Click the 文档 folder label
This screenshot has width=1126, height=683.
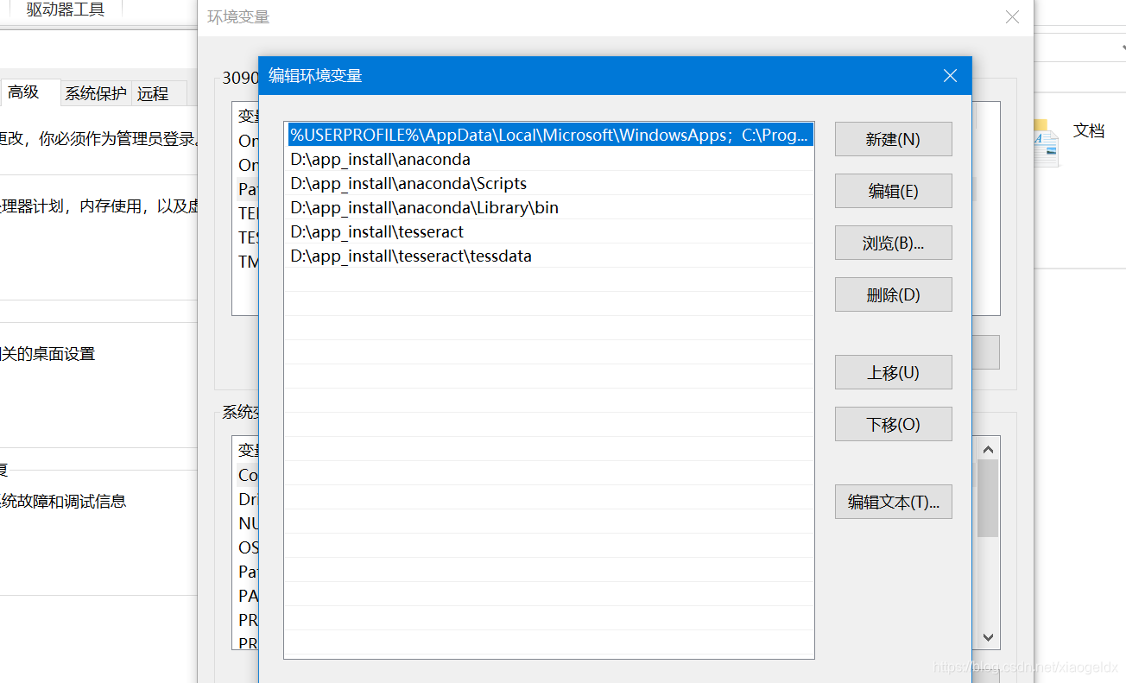click(1089, 130)
